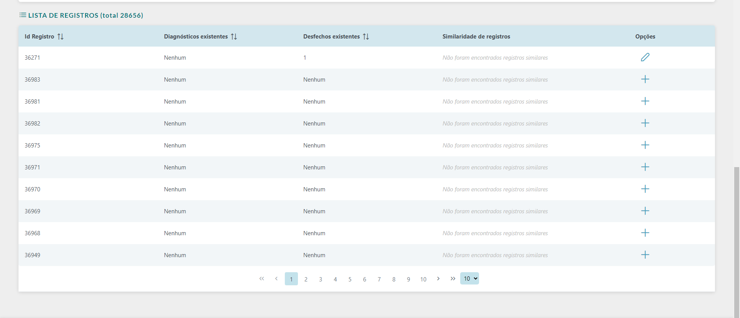Go to previous page chevron
Image resolution: width=740 pixels, height=318 pixels.
(276, 279)
